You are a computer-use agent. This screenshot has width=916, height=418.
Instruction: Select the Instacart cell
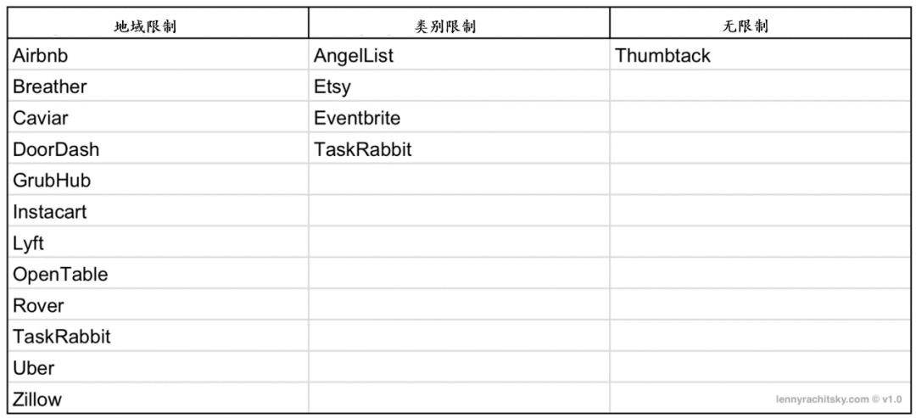(x=49, y=212)
